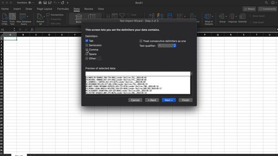Click the Text to Columns icon

tap(151, 16)
